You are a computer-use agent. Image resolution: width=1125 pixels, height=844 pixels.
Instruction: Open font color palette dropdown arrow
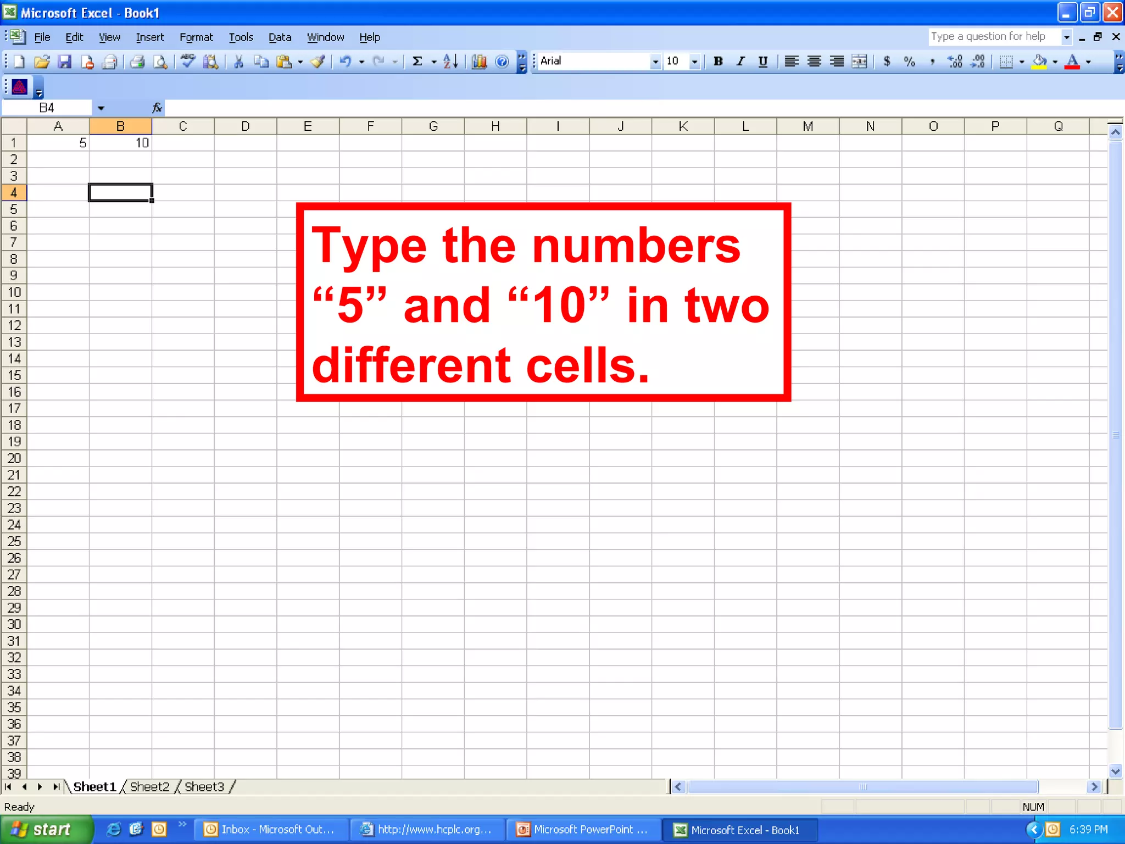[x=1088, y=62]
